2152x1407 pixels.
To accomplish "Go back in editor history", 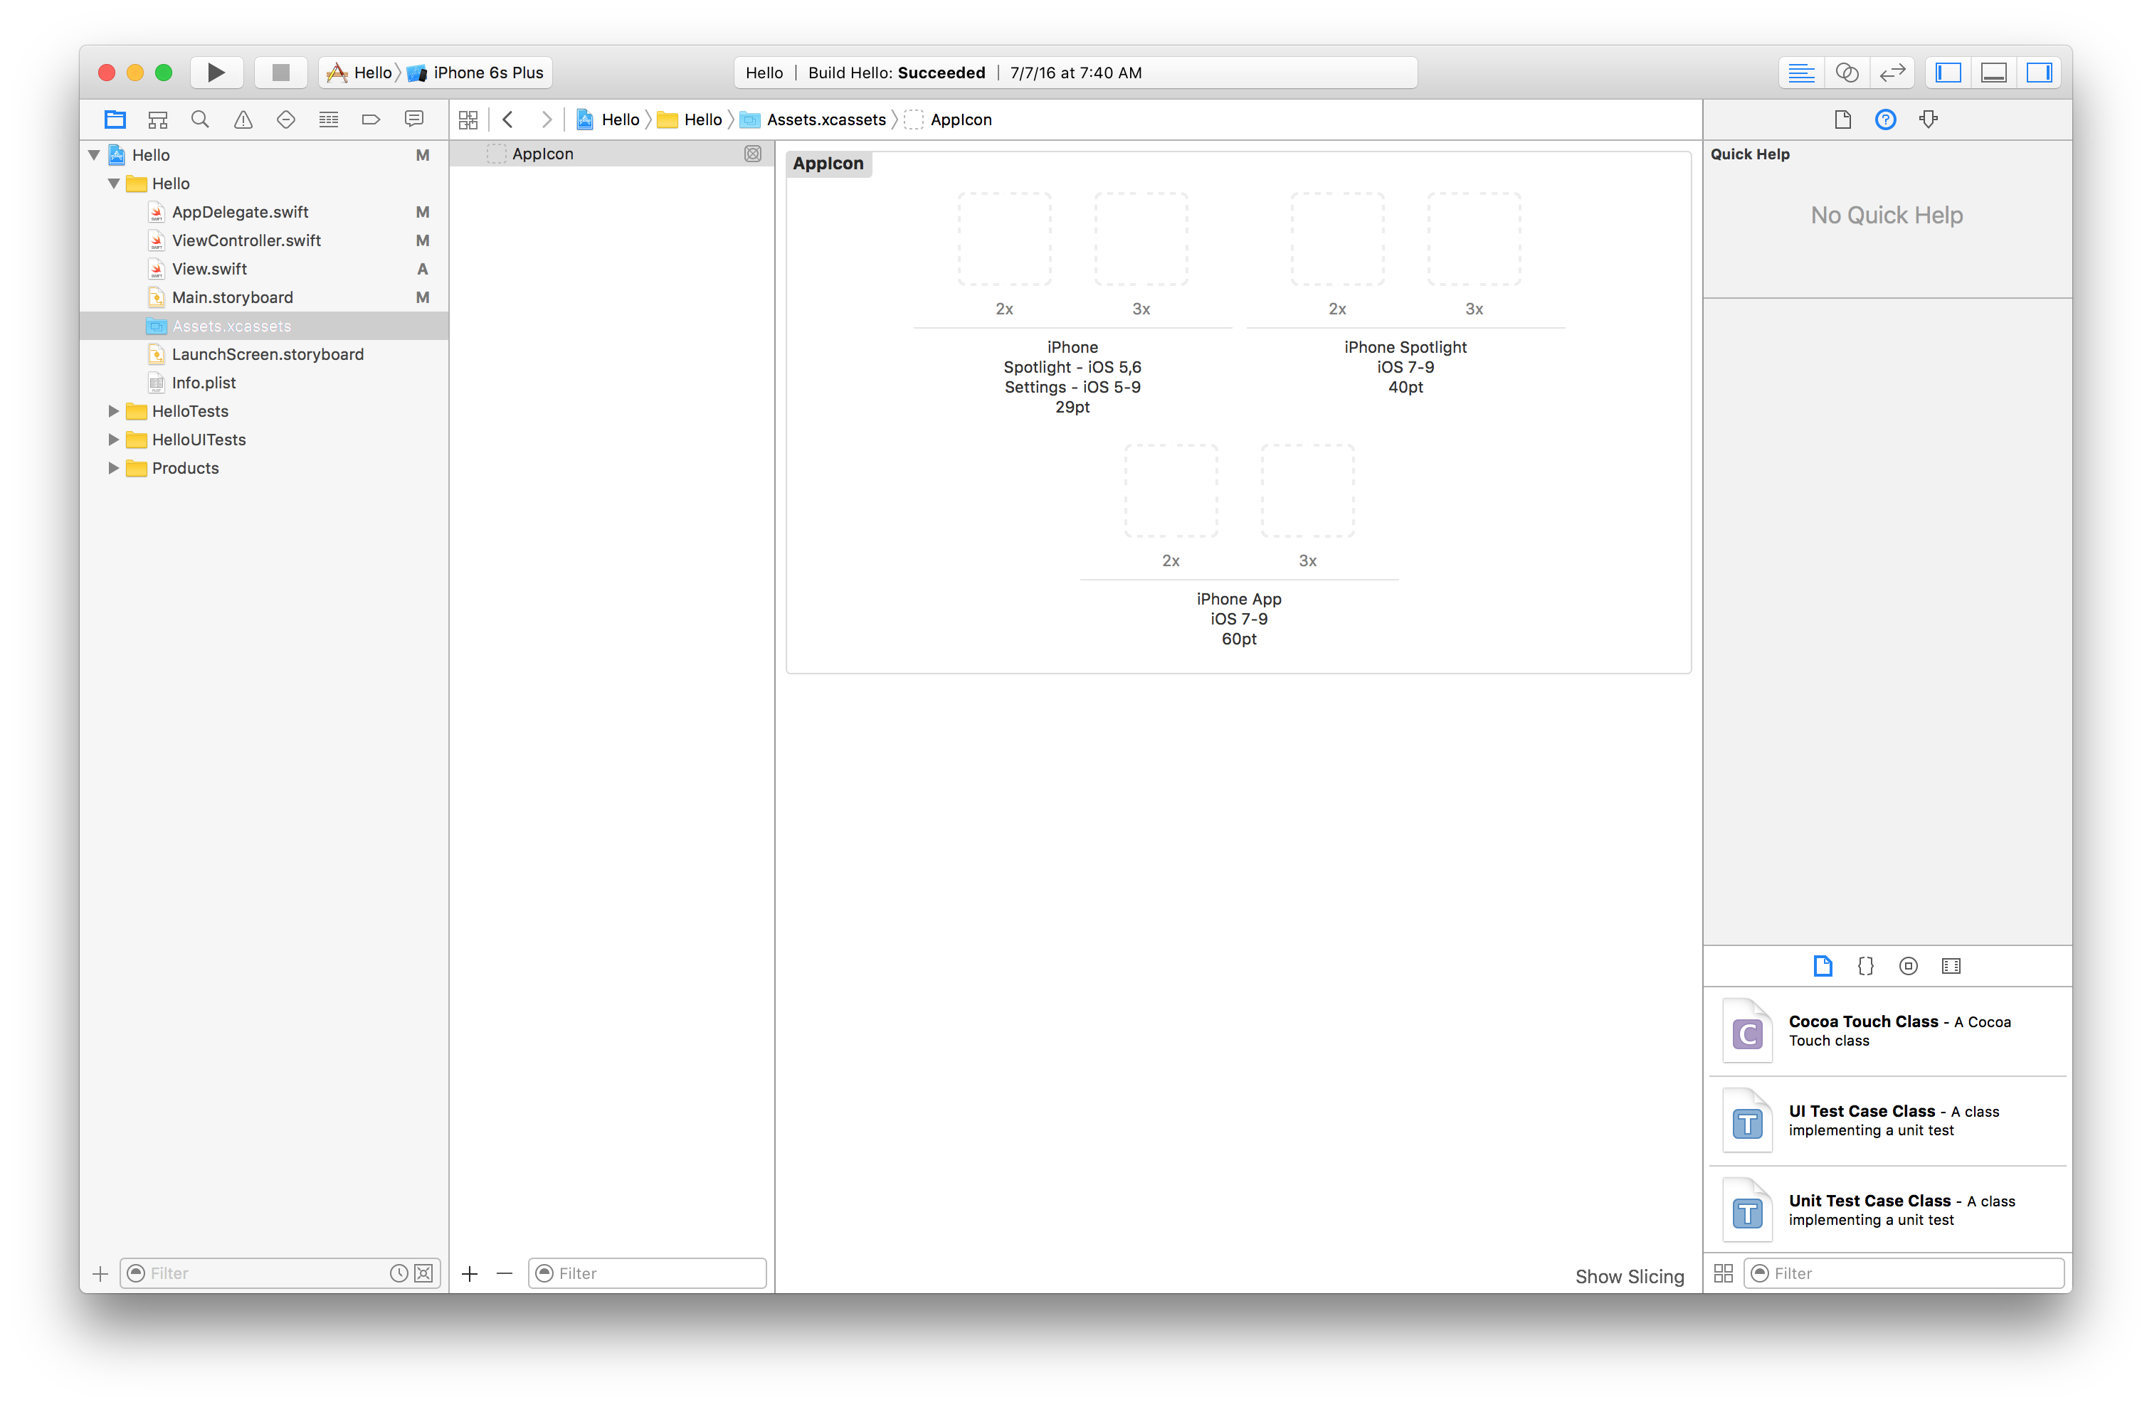I will click(x=508, y=120).
